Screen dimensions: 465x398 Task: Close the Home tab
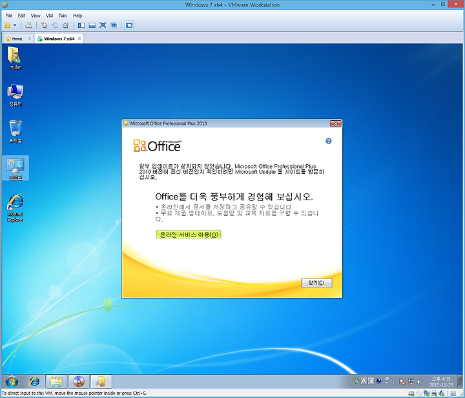29,39
